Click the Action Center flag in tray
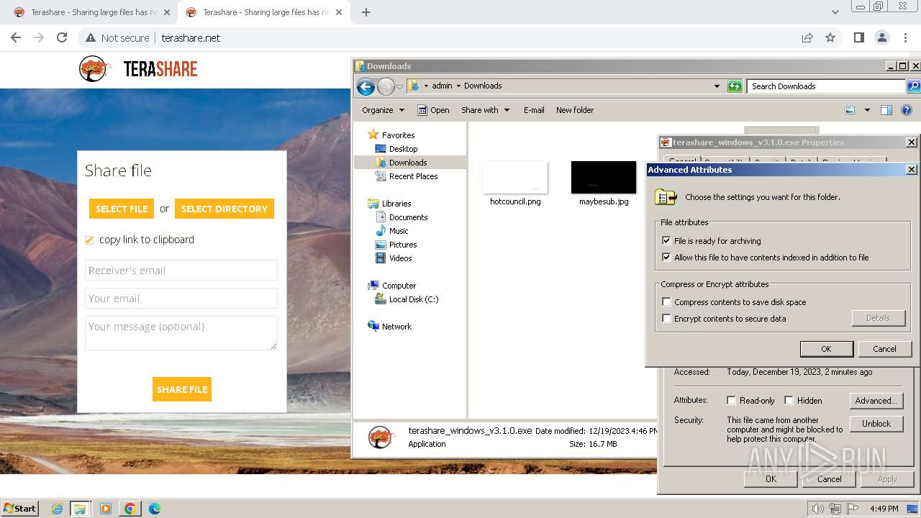Viewport: 921px width, 518px height. click(x=853, y=509)
